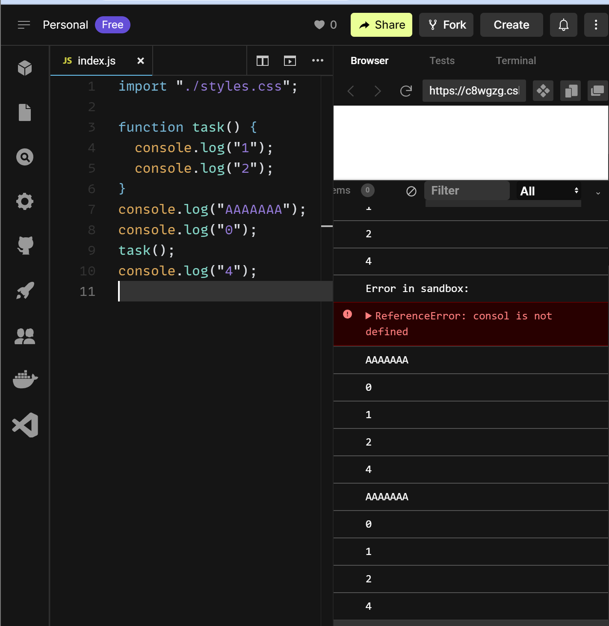Toggle the preview pane icon
The image size is (609, 626).
(290, 61)
